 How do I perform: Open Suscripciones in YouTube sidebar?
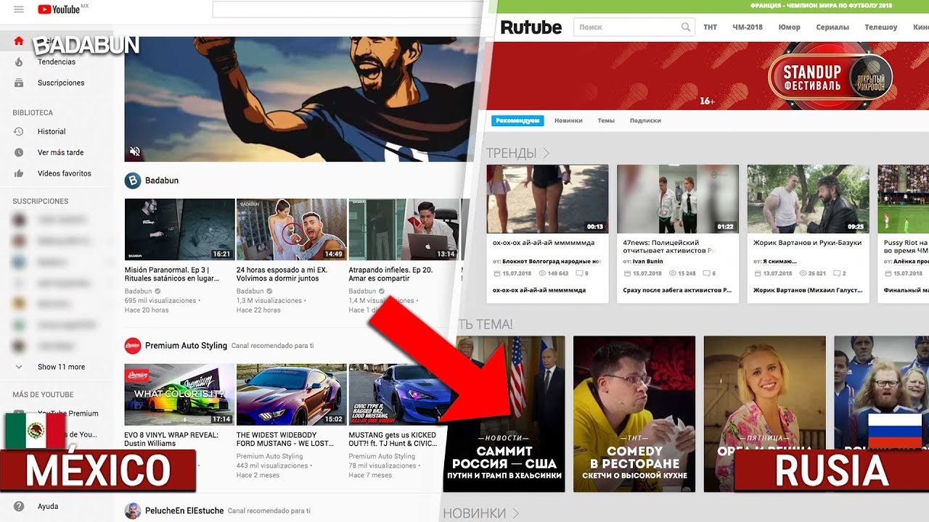click(x=61, y=83)
